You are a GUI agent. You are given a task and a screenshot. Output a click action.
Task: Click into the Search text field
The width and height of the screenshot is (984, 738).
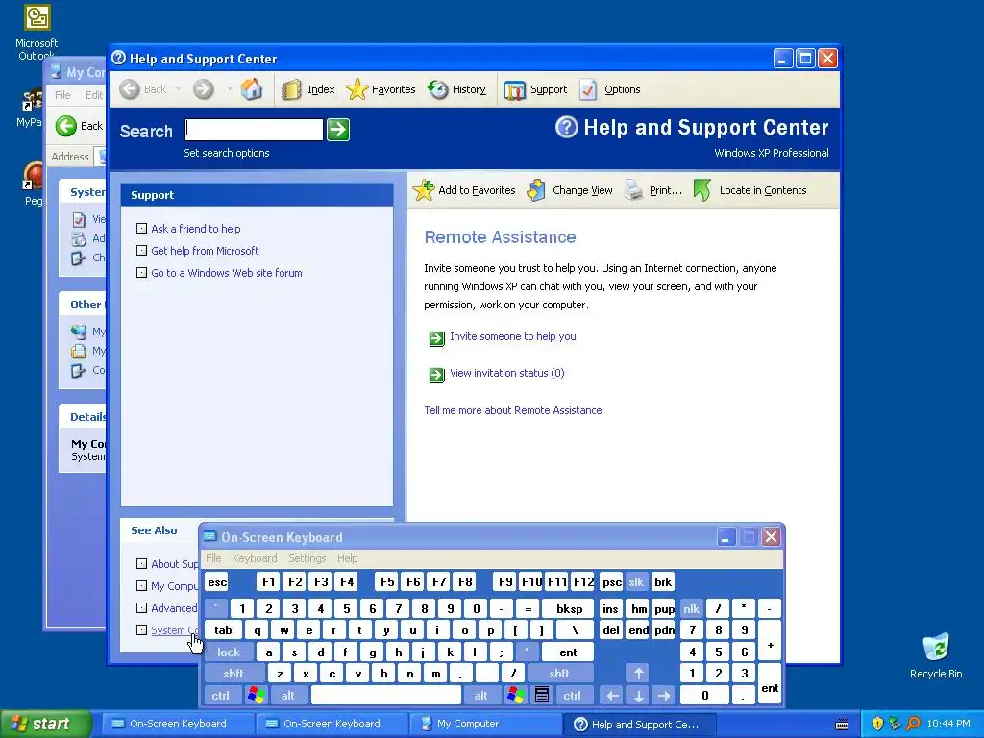point(254,130)
